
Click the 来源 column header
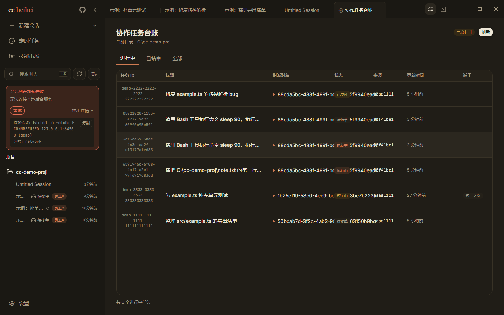(x=378, y=76)
